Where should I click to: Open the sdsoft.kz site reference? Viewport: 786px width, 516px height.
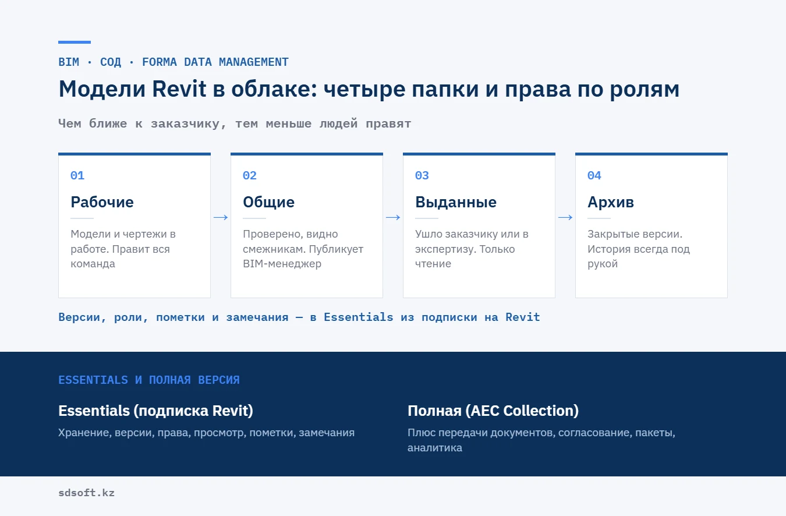click(x=86, y=493)
